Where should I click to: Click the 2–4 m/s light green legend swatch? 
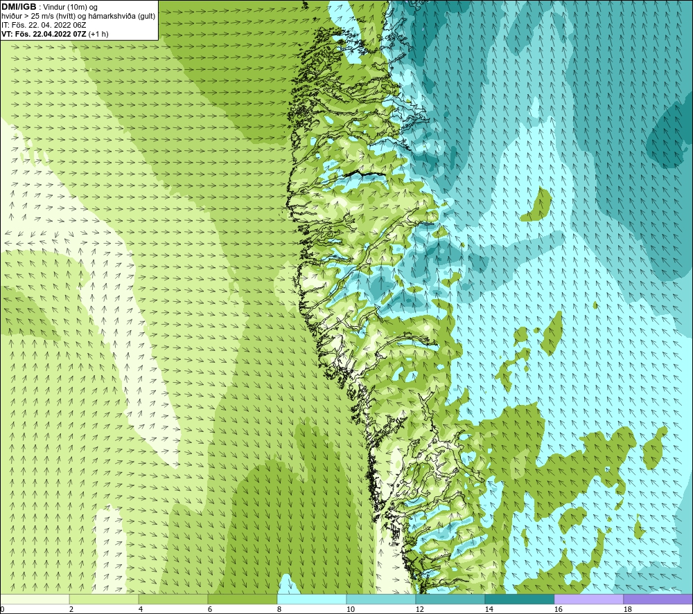(104, 599)
